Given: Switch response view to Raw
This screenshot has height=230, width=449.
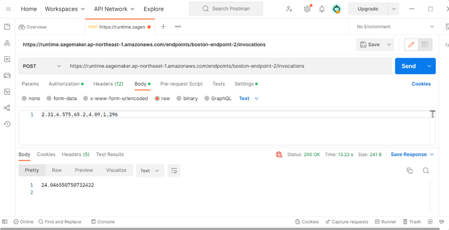Looking at the screenshot, I should (x=57, y=170).
